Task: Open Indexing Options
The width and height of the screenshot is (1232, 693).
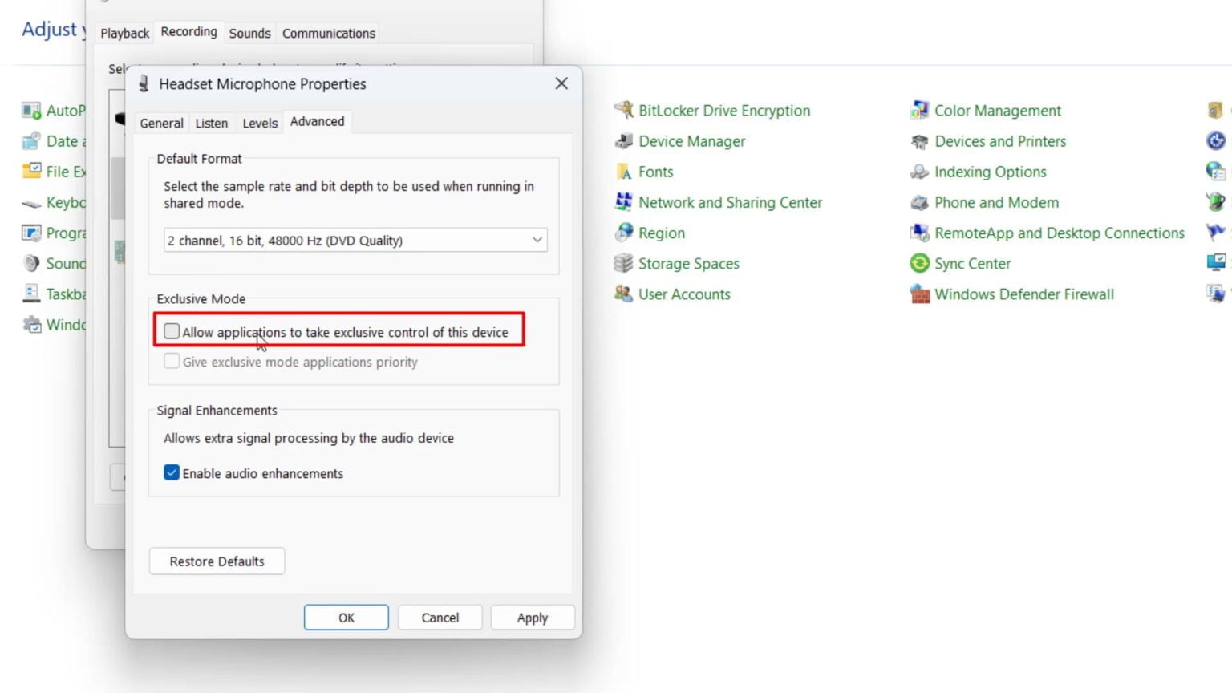Action: (991, 172)
